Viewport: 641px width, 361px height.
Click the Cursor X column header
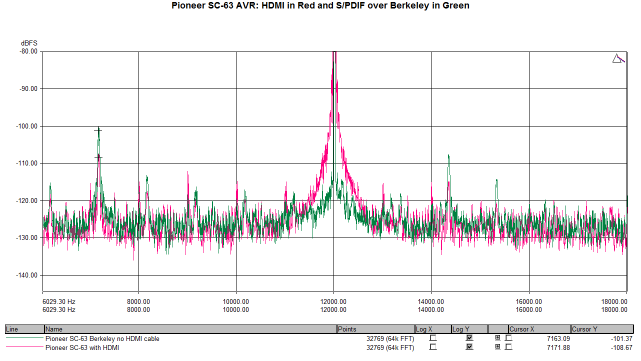tap(539, 329)
